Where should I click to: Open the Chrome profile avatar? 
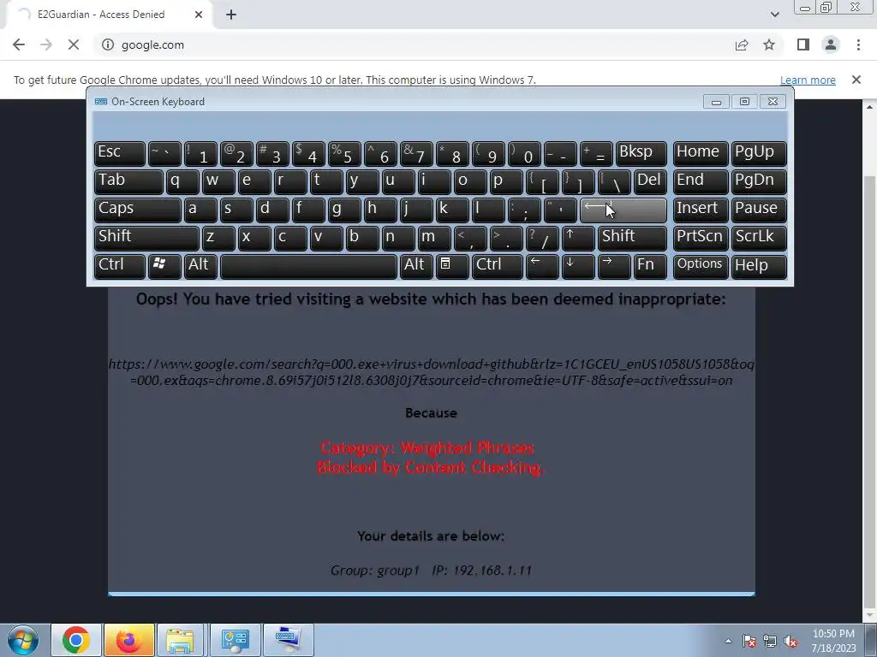(x=831, y=44)
